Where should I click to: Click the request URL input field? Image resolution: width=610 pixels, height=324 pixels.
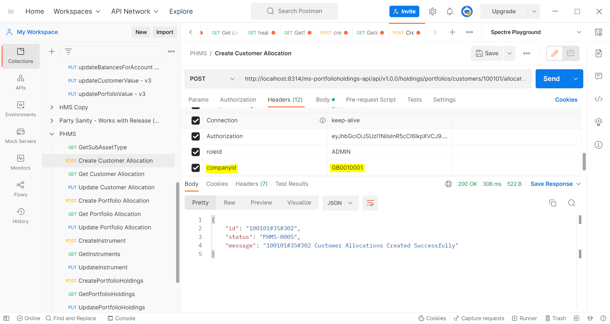point(385,79)
